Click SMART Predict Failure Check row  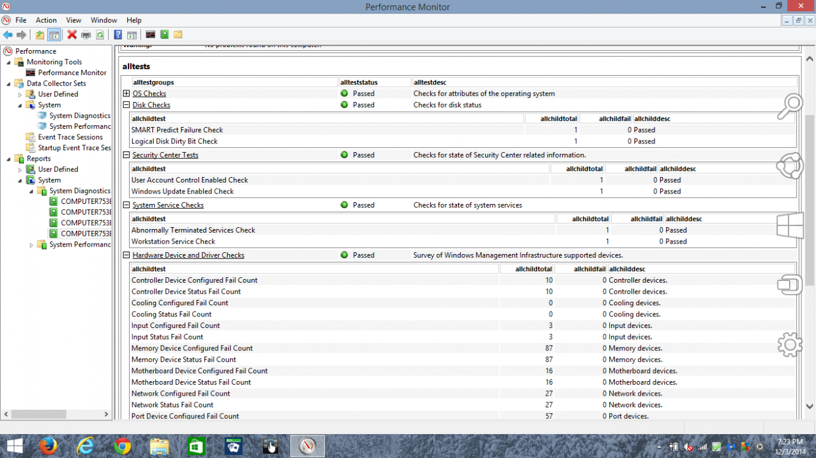click(462, 130)
